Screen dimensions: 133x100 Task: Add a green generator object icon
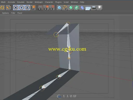(x=71, y=8)
